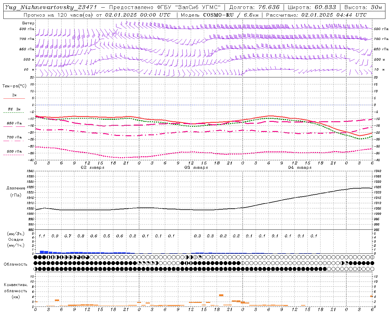Click the Давление pressure panel label
Screen dimensions: 390x312
click(x=16, y=188)
